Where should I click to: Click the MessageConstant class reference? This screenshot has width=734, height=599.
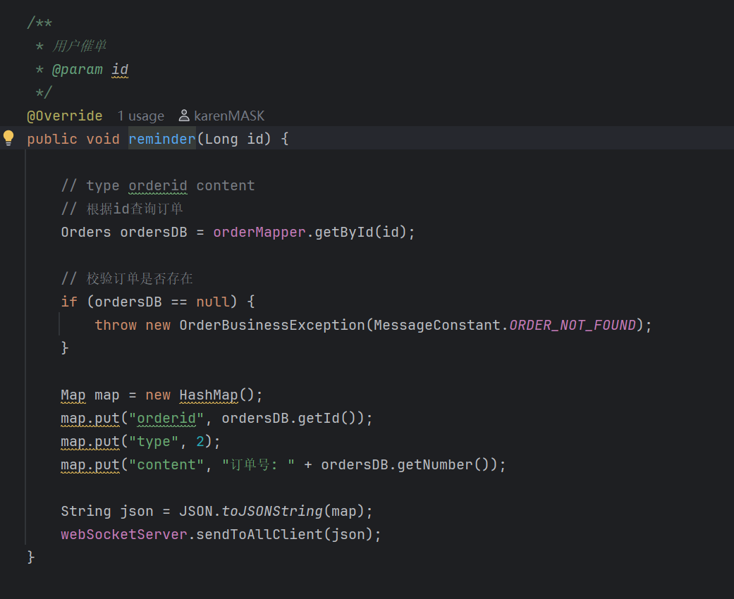click(x=437, y=325)
